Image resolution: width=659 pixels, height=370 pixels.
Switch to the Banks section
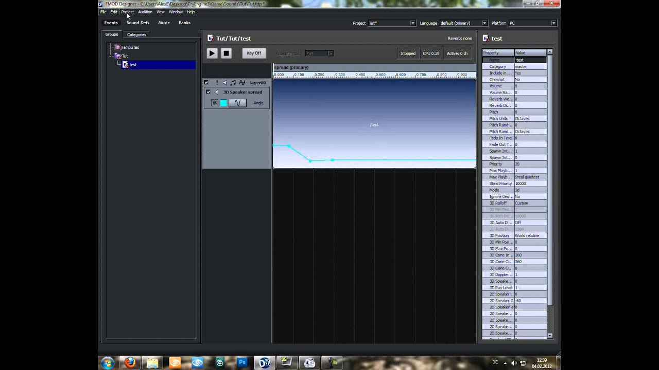pyautogui.click(x=184, y=23)
